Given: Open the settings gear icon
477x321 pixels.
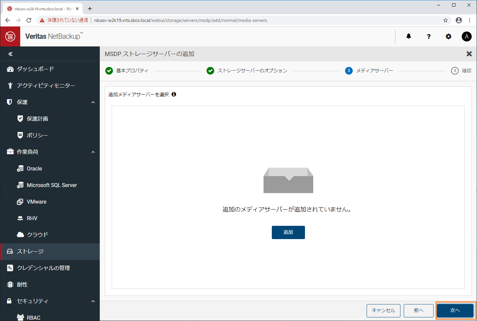Looking at the screenshot, I should pos(448,36).
